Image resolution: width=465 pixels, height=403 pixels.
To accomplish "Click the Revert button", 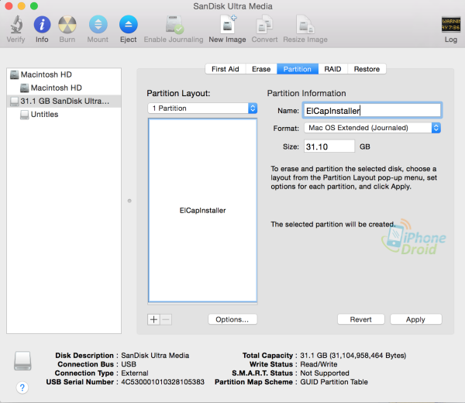I will pos(361,319).
